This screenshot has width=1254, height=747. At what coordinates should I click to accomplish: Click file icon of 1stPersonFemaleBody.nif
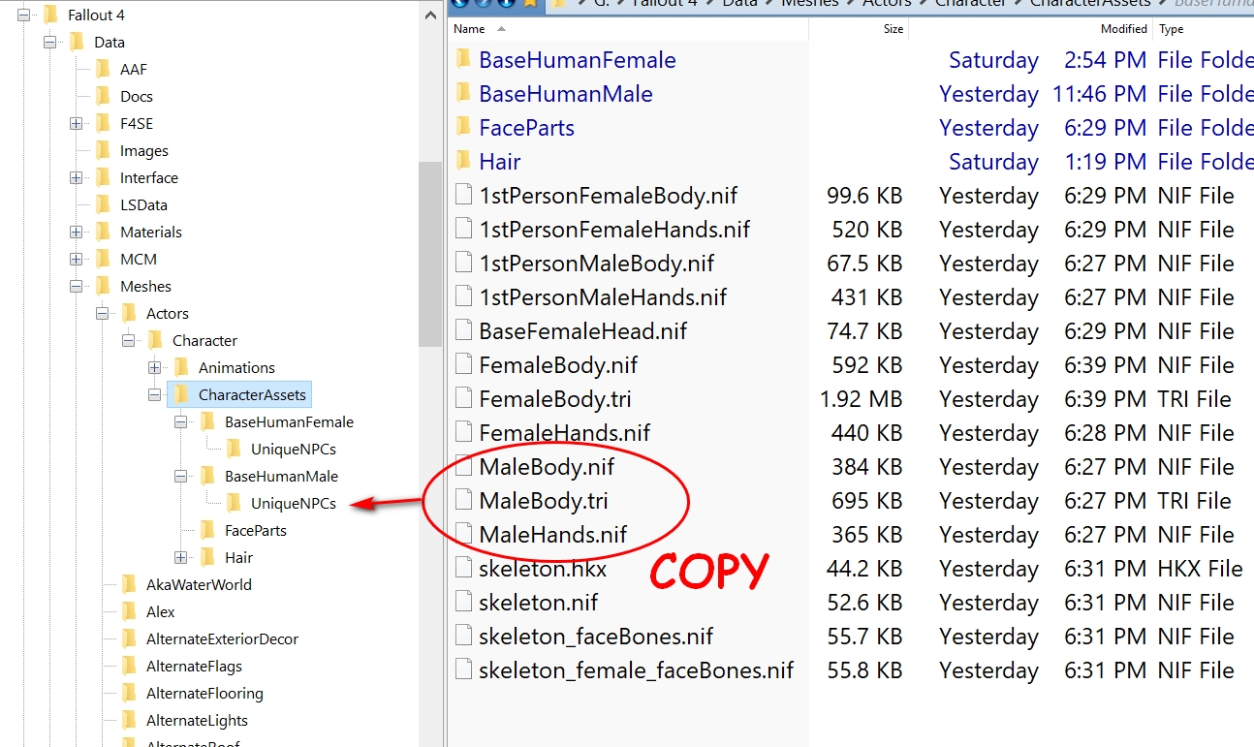pos(463,195)
